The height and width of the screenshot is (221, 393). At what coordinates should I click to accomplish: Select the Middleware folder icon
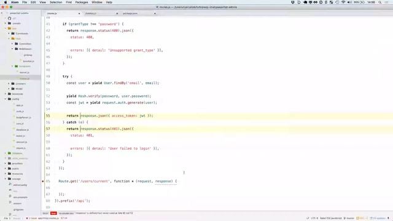17,48
